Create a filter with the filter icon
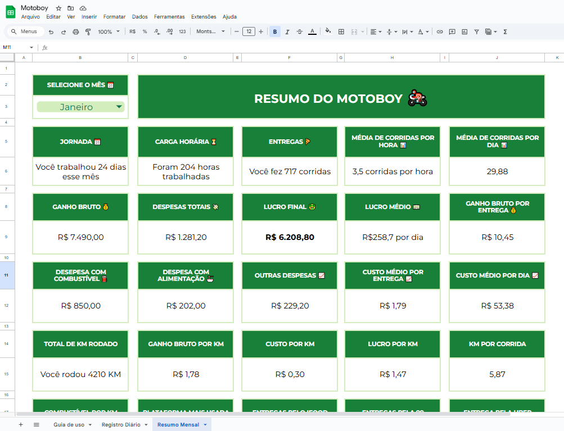This screenshot has width=564, height=431. (x=476, y=31)
